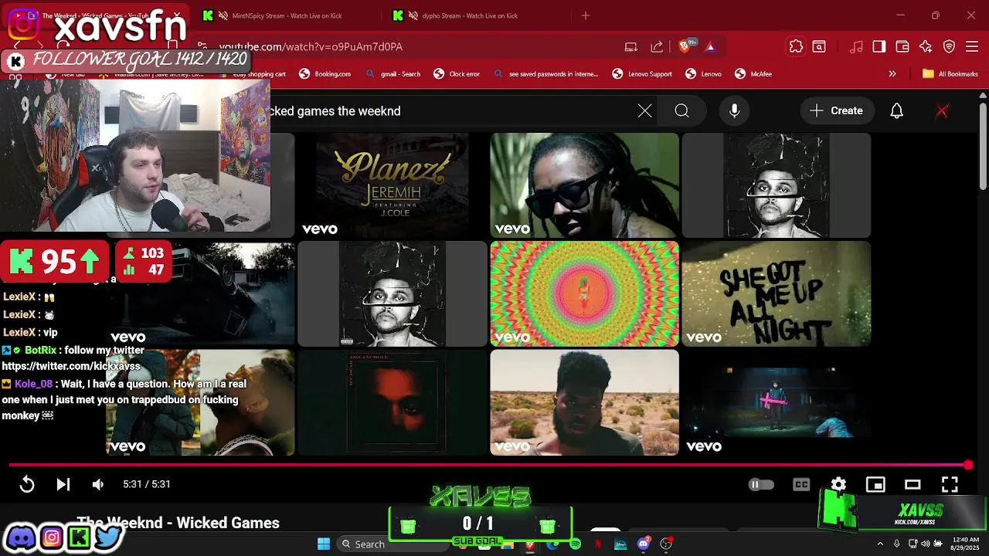The image size is (989, 556).
Task: Open YouTube notifications bell
Action: click(896, 111)
